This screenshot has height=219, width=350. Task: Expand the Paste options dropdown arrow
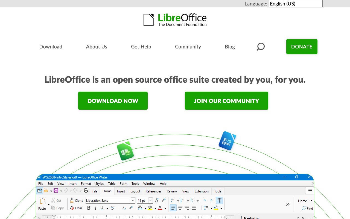coord(49,204)
